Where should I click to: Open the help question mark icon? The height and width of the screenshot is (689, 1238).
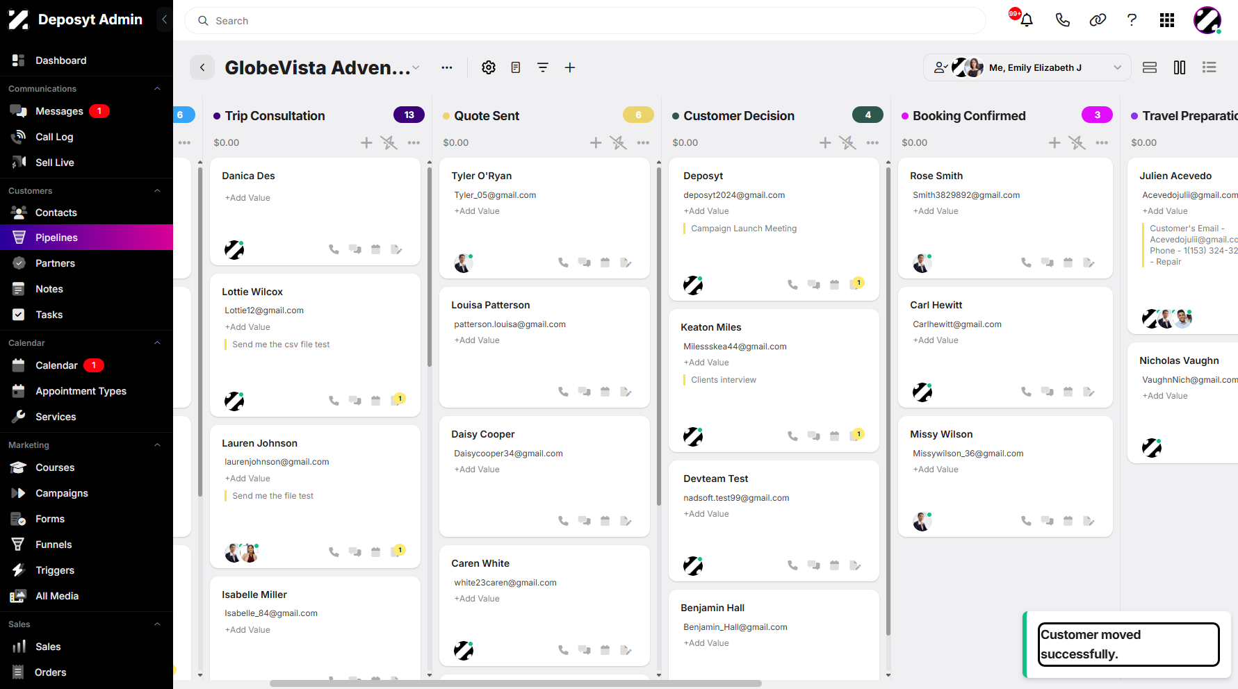(1132, 20)
